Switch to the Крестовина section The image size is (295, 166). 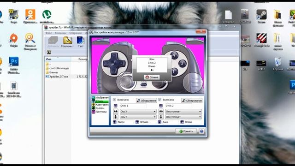pos(100,105)
